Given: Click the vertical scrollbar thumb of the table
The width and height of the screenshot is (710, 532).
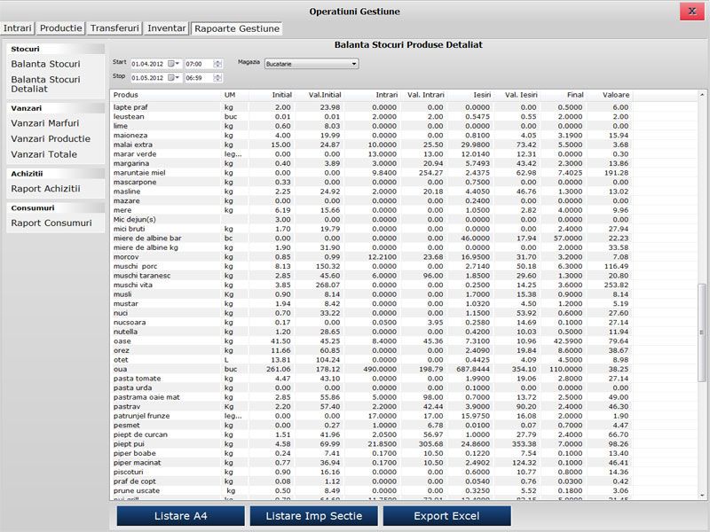Looking at the screenshot, I should (702, 332).
